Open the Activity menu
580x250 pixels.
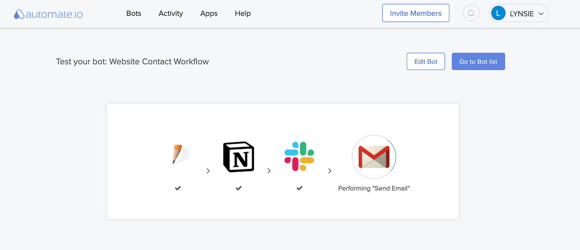pos(170,13)
